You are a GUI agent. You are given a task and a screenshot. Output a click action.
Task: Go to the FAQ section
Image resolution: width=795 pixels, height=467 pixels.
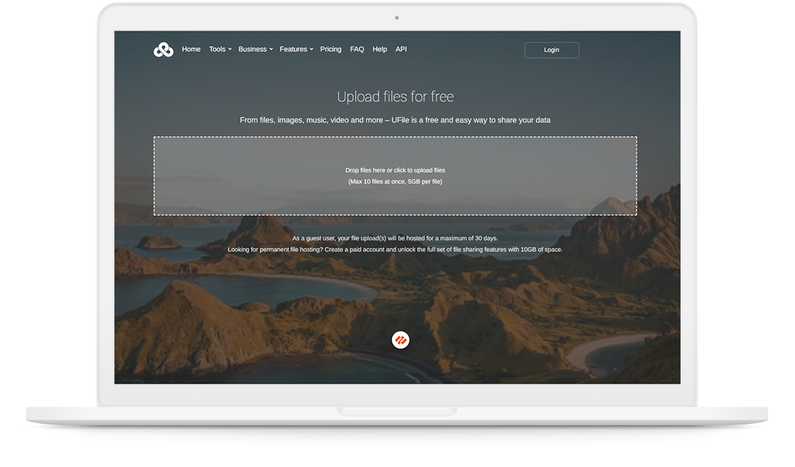[x=357, y=49]
